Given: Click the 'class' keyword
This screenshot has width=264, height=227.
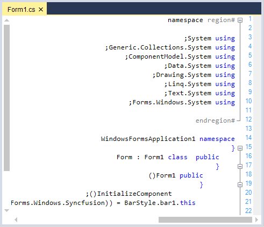Looking at the screenshot, I should 177,157.
